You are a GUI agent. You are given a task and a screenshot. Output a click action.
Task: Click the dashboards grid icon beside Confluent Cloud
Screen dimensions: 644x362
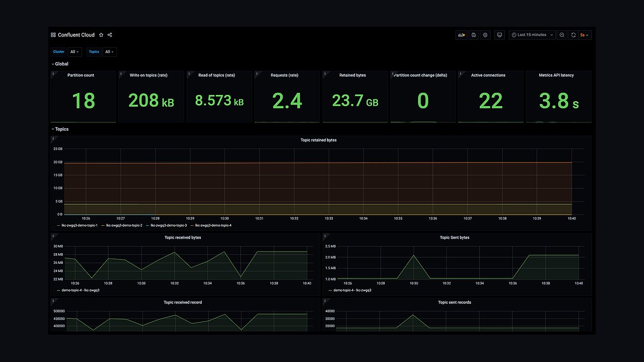coord(53,35)
